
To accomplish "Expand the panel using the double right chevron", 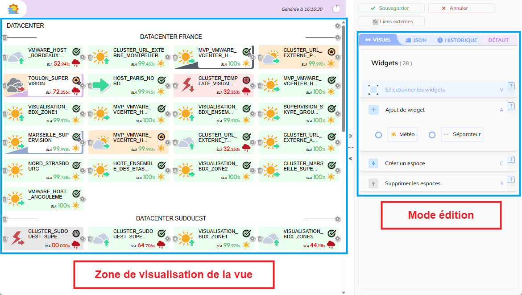I will click(351, 136).
